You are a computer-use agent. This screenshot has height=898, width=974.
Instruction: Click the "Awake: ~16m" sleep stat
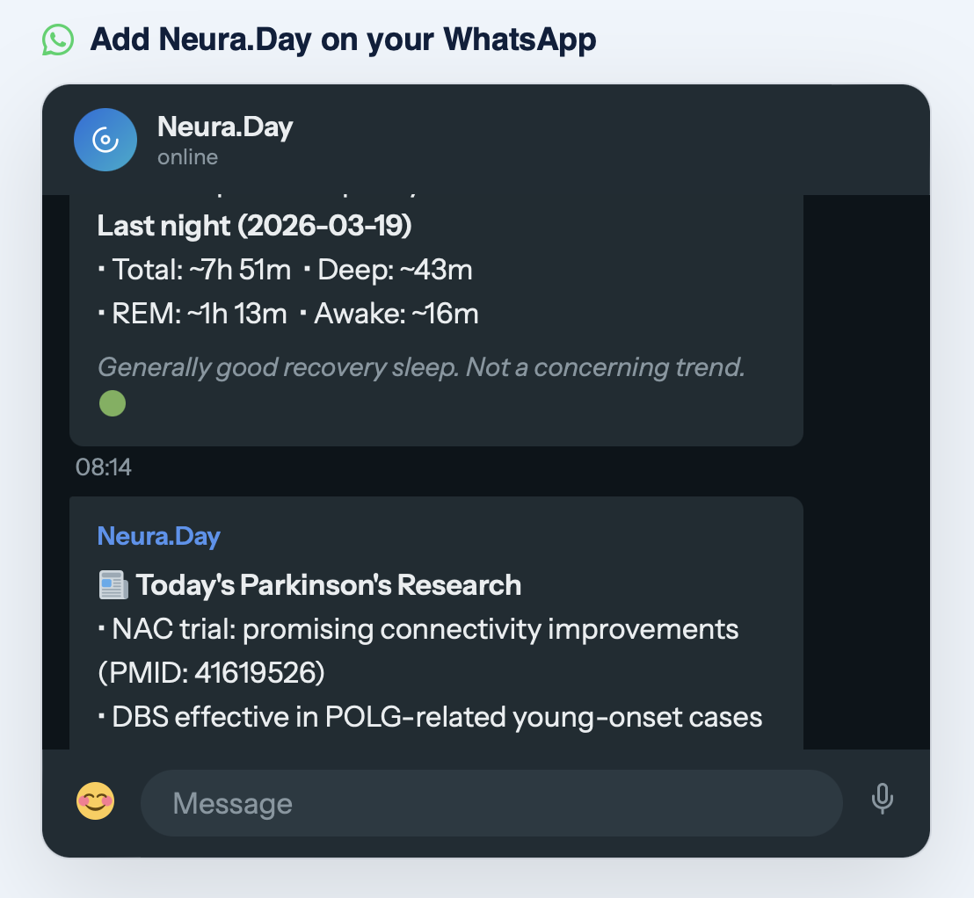(x=396, y=314)
